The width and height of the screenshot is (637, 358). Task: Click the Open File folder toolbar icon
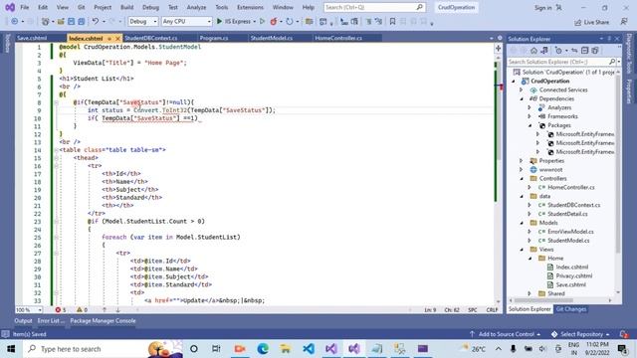(61, 22)
